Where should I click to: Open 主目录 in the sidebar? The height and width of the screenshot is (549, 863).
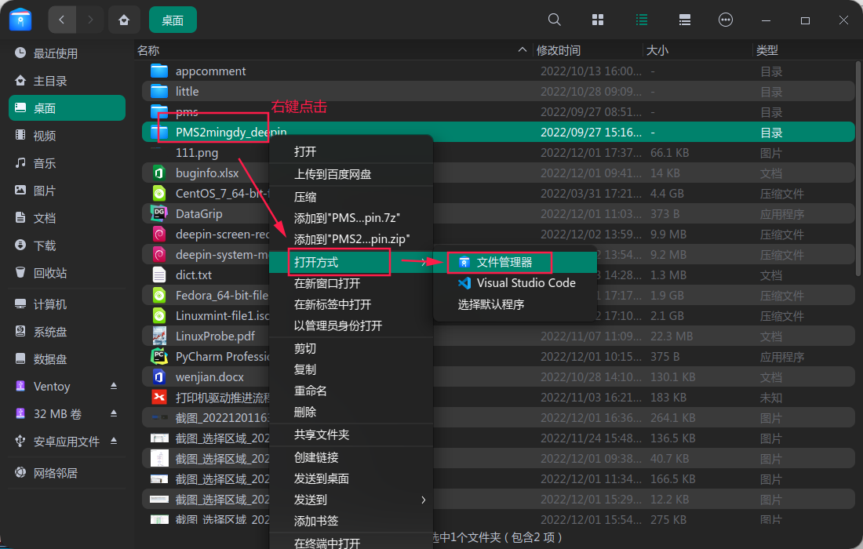67,81
